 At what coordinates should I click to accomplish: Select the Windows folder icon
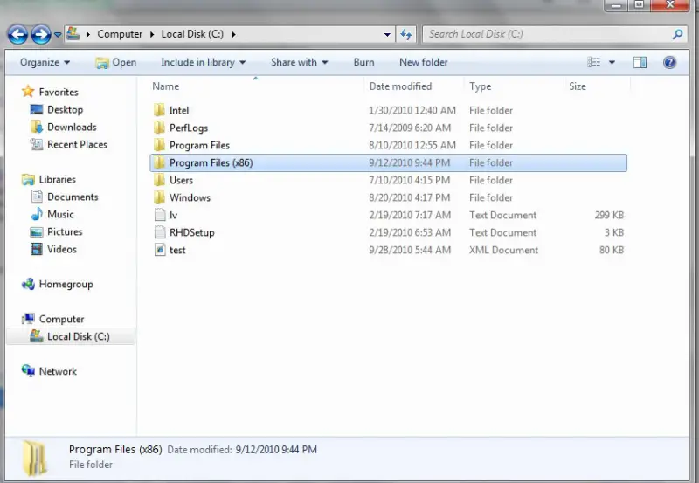159,197
